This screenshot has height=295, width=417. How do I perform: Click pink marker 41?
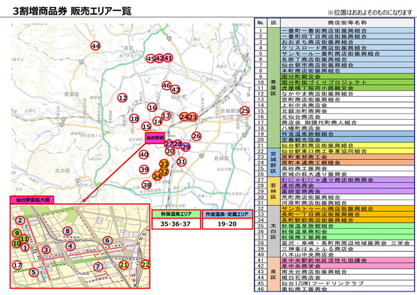168,58
